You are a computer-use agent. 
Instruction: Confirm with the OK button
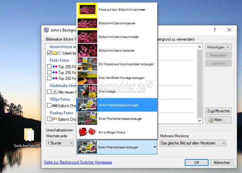point(196,163)
